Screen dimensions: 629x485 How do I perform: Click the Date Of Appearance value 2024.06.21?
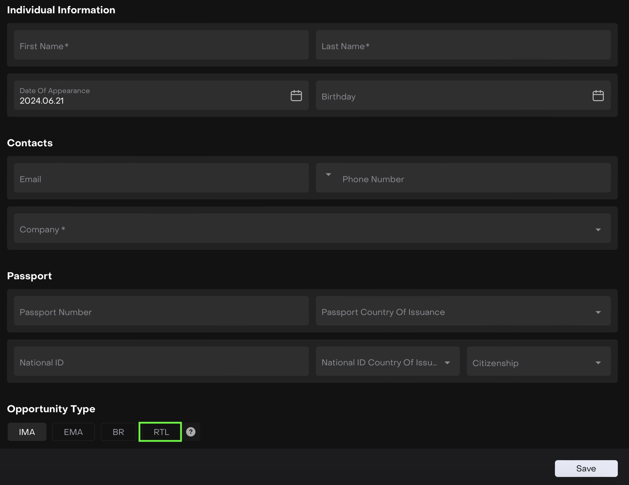tap(42, 101)
